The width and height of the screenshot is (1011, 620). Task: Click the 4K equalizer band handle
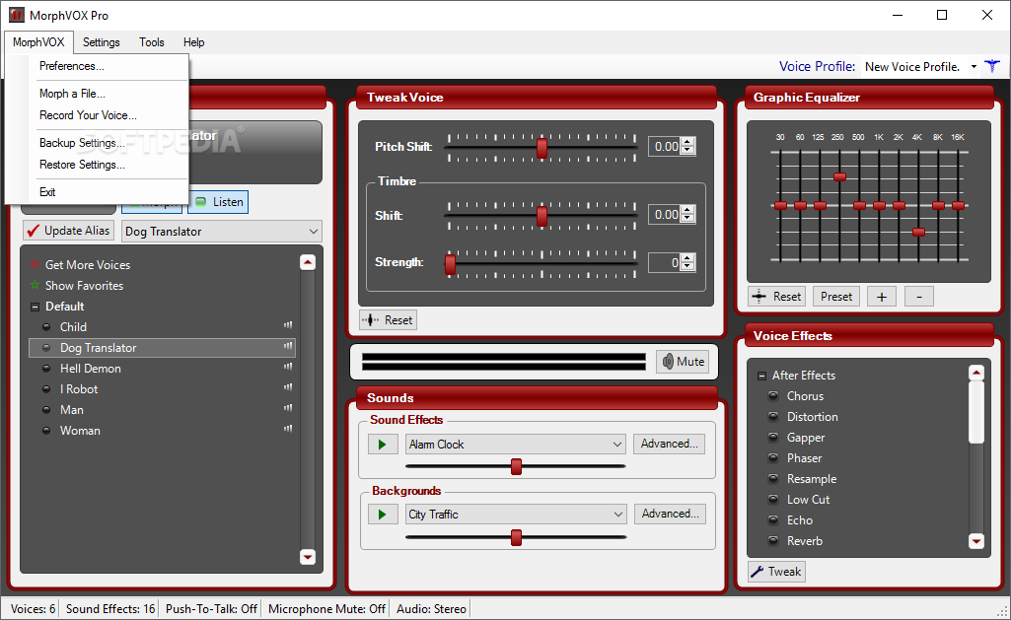click(x=919, y=232)
